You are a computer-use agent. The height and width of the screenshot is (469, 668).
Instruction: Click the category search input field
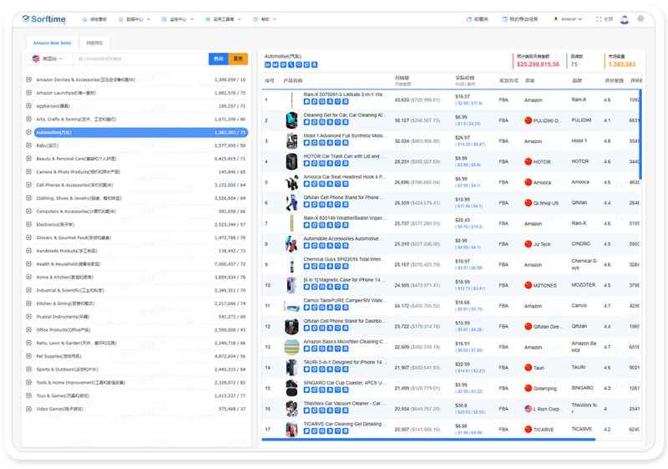click(x=140, y=59)
